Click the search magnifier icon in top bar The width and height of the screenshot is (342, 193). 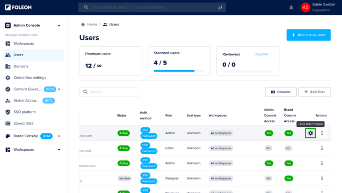86,7
